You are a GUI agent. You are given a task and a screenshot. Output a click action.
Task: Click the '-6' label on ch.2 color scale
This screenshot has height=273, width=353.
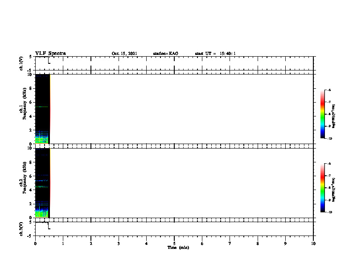coord(329,164)
